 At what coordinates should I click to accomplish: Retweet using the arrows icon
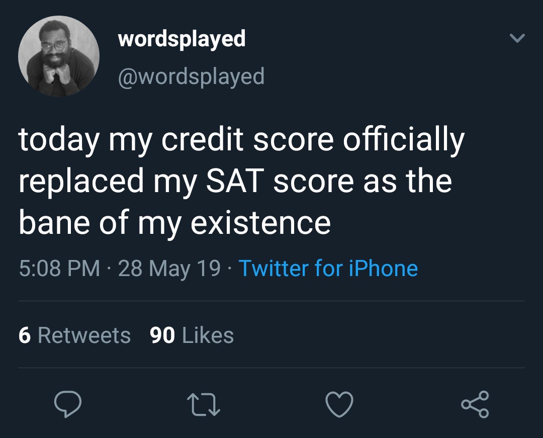point(204,404)
